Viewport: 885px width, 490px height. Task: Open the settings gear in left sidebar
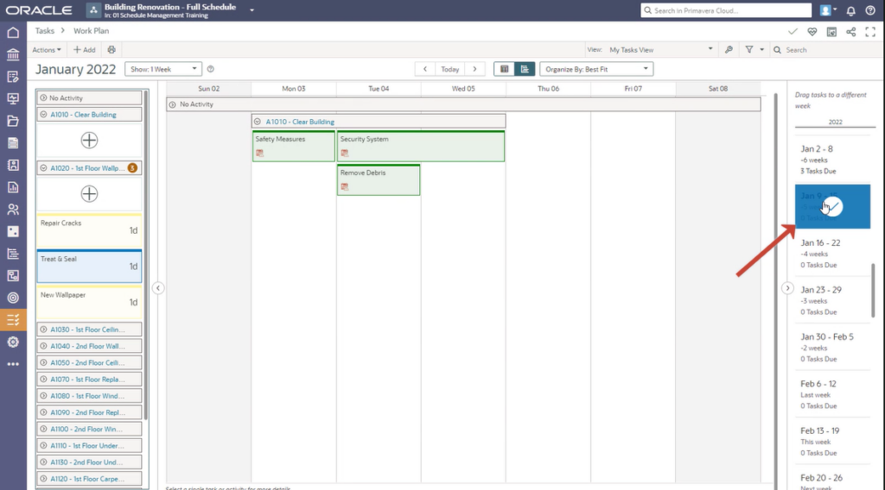tap(12, 342)
